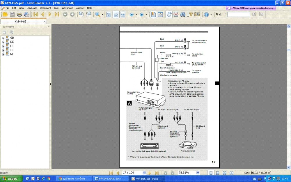The image size is (291, 182).
Task: Open the zoom in dropdown arrow
Action: click(x=146, y=15)
